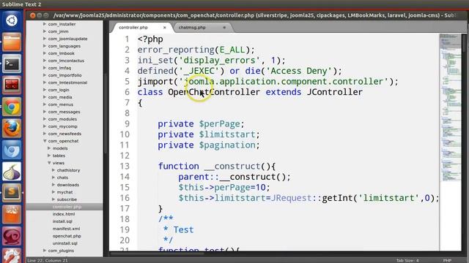
Task: Launch the Terminal from the dock
Action: pyautogui.click(x=12, y=64)
